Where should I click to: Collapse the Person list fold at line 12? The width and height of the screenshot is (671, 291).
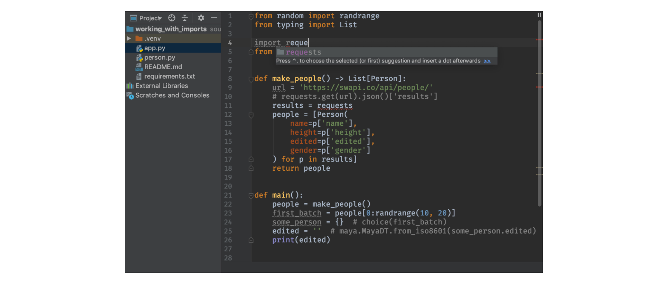251,115
